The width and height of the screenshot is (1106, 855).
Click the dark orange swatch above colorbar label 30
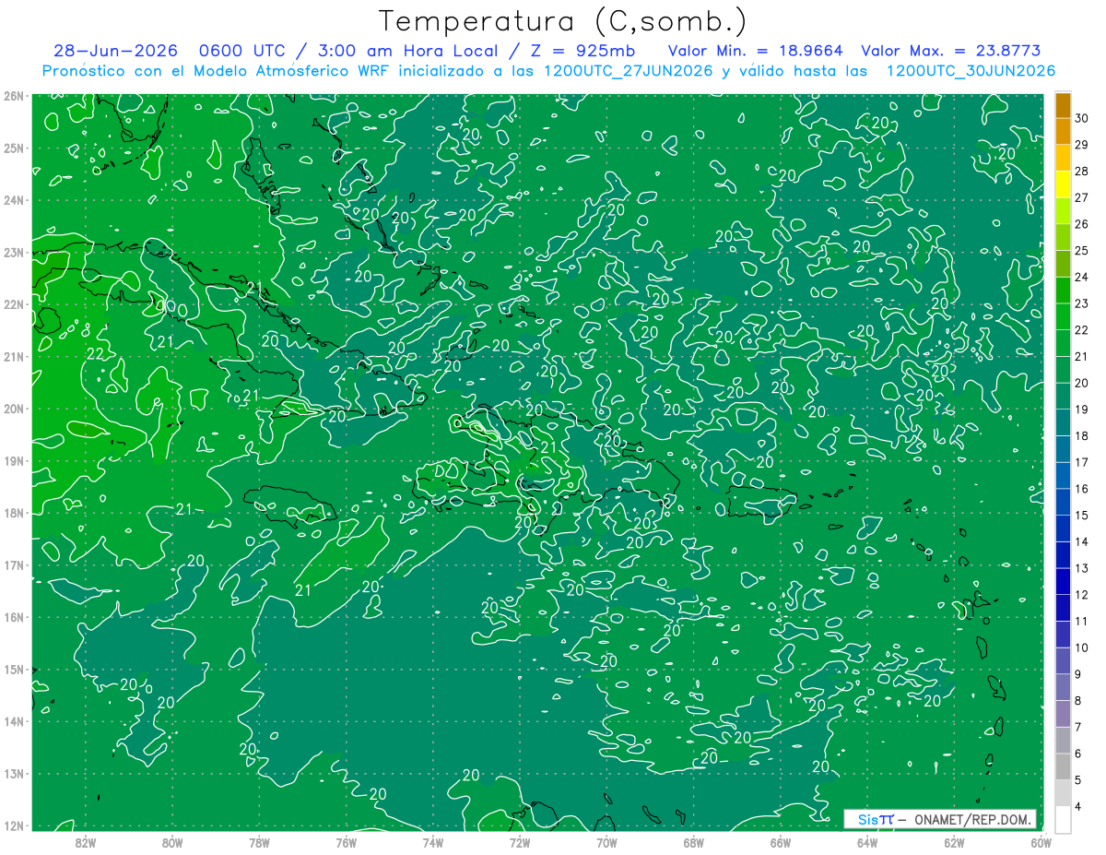point(1063,105)
